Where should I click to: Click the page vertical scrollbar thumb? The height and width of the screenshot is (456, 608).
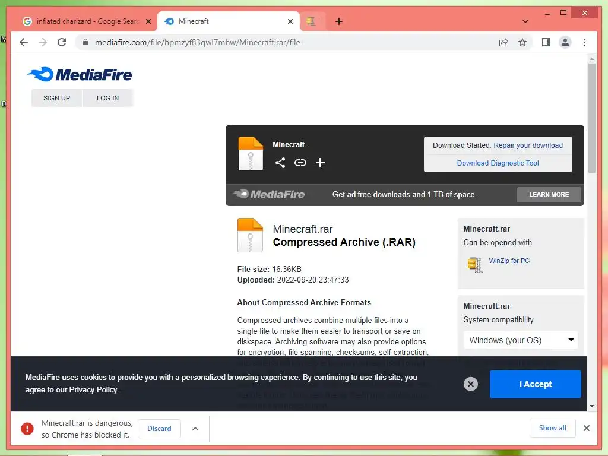tap(592, 118)
